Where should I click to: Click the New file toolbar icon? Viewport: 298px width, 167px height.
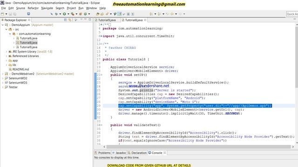click(2, 14)
